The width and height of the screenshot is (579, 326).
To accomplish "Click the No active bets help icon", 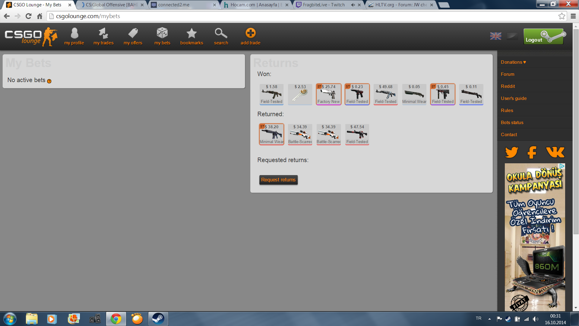I will 49,81.
